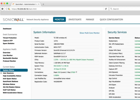The height and width of the screenshot is (100, 140).
Task: Open VoIP Call Status
Action: [9, 90]
